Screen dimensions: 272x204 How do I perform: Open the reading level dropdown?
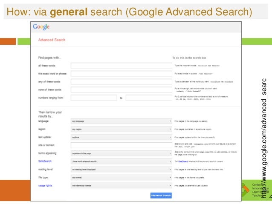pos(121,170)
